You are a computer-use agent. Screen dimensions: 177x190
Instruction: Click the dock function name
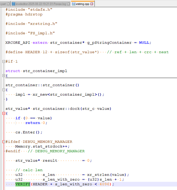pos(75,109)
